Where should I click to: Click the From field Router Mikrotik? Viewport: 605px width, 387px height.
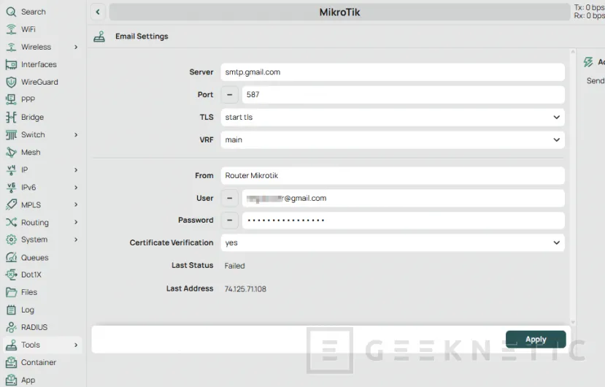click(393, 176)
